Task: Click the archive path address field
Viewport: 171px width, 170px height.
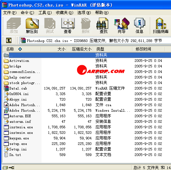Action: (x=95, y=41)
